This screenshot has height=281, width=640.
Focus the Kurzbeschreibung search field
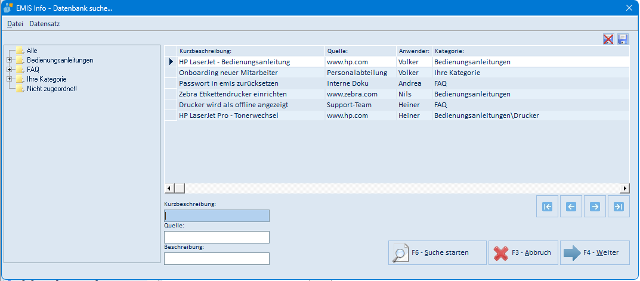[217, 216]
